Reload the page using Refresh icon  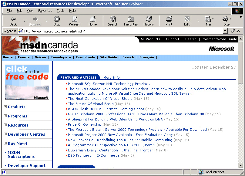click(x=75, y=21)
